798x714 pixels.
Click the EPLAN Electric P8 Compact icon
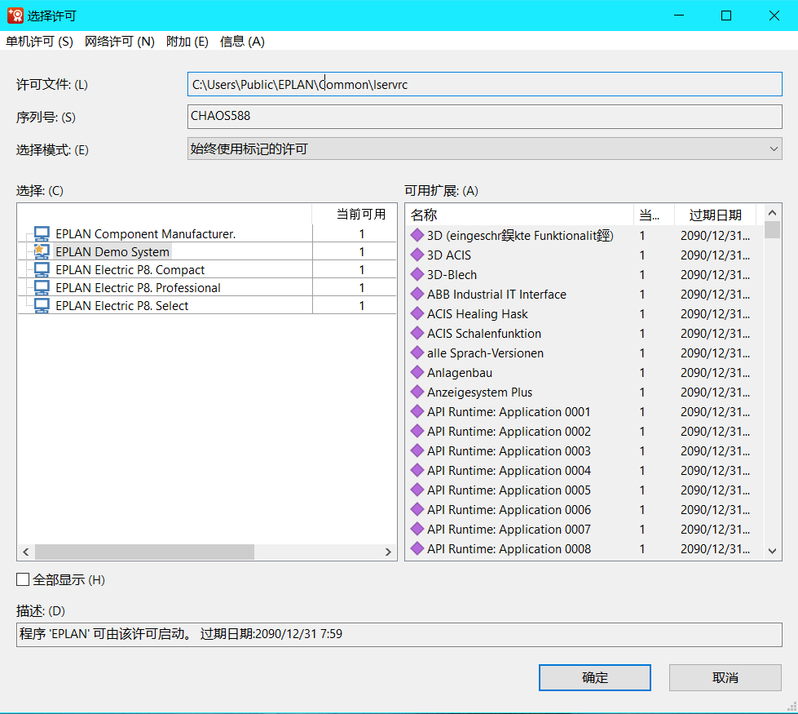(42, 270)
